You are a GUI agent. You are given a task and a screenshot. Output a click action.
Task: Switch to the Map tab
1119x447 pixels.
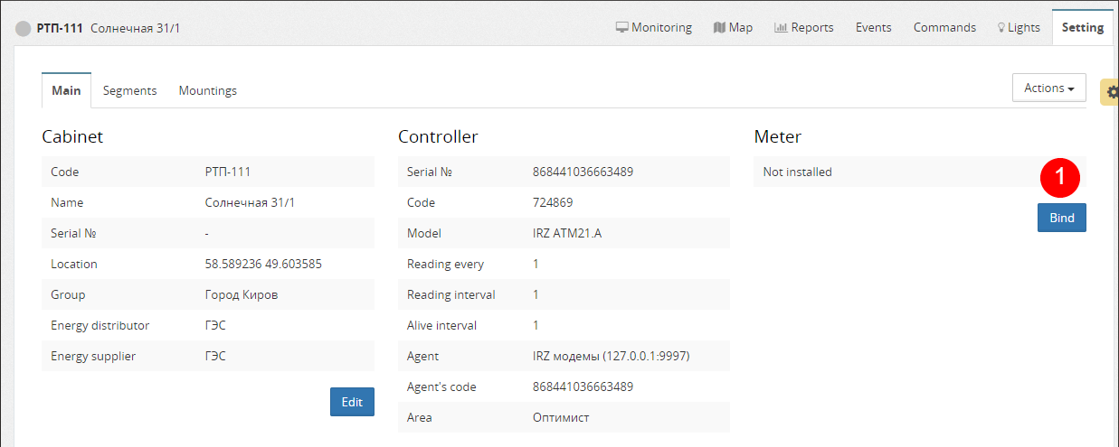coord(733,27)
